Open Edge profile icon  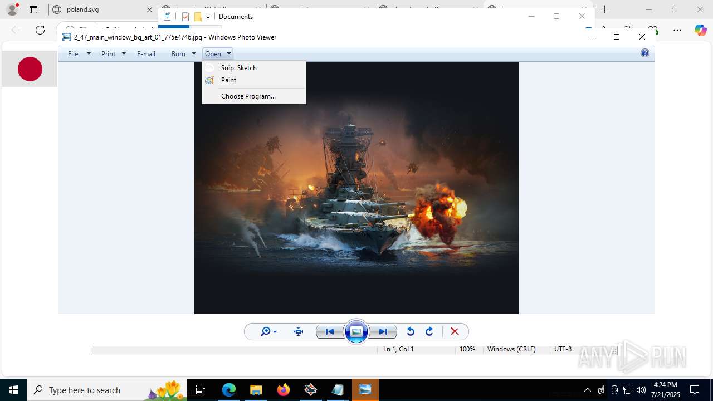pos(12,9)
